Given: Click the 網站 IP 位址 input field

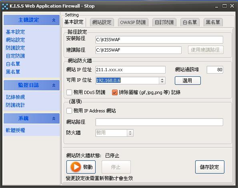Looking at the screenshot, I should click(x=130, y=70).
